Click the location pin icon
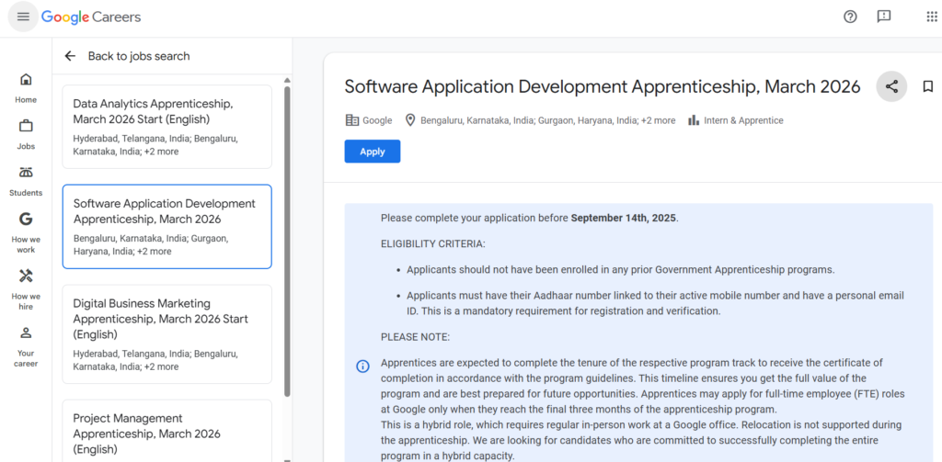This screenshot has height=462, width=942. point(410,120)
